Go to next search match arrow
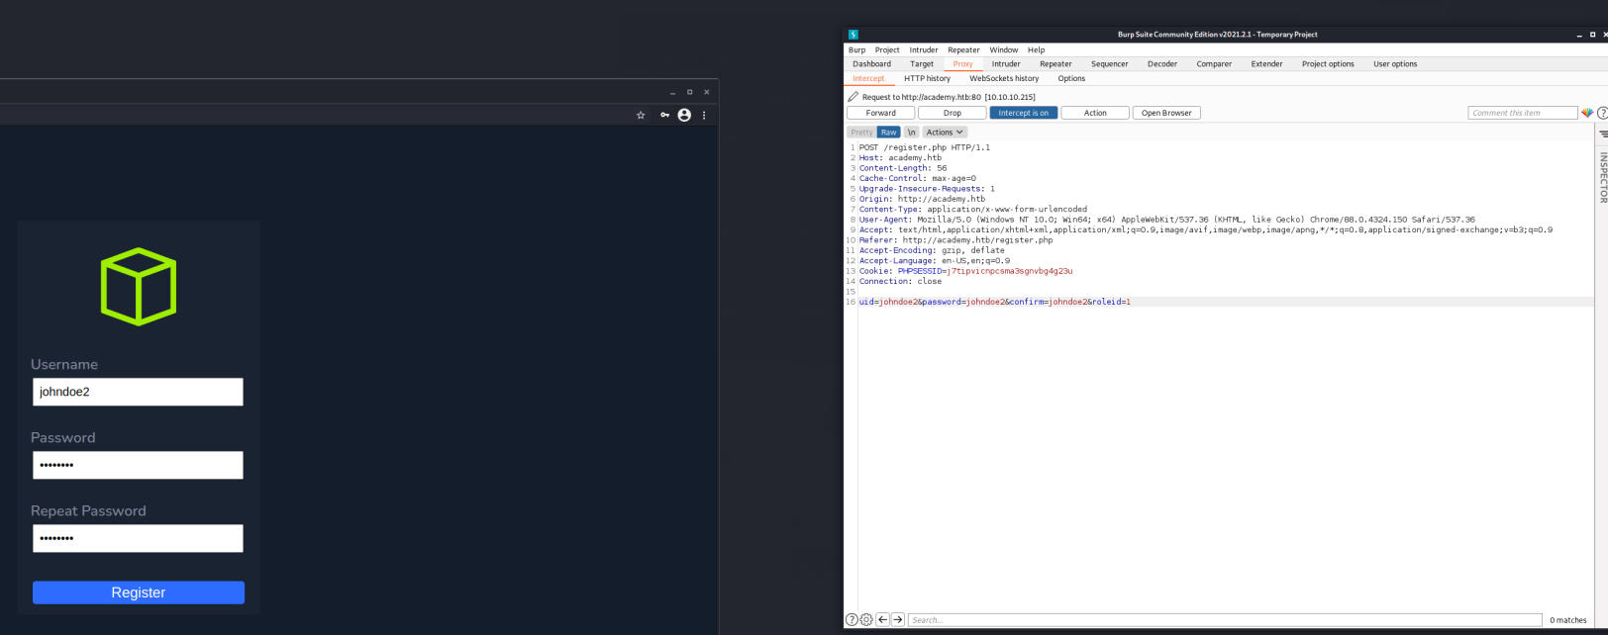 (x=898, y=620)
